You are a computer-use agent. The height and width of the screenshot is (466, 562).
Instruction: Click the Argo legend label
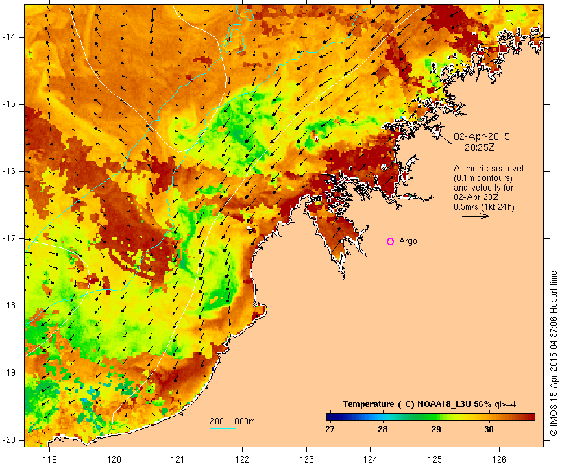tap(408, 241)
